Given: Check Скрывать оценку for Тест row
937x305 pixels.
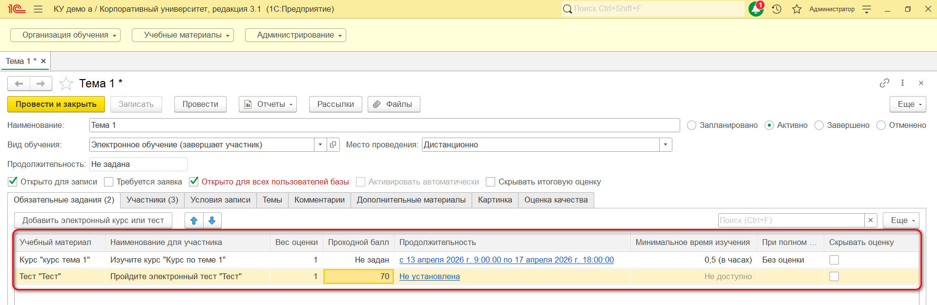Looking at the screenshot, I should (834, 277).
